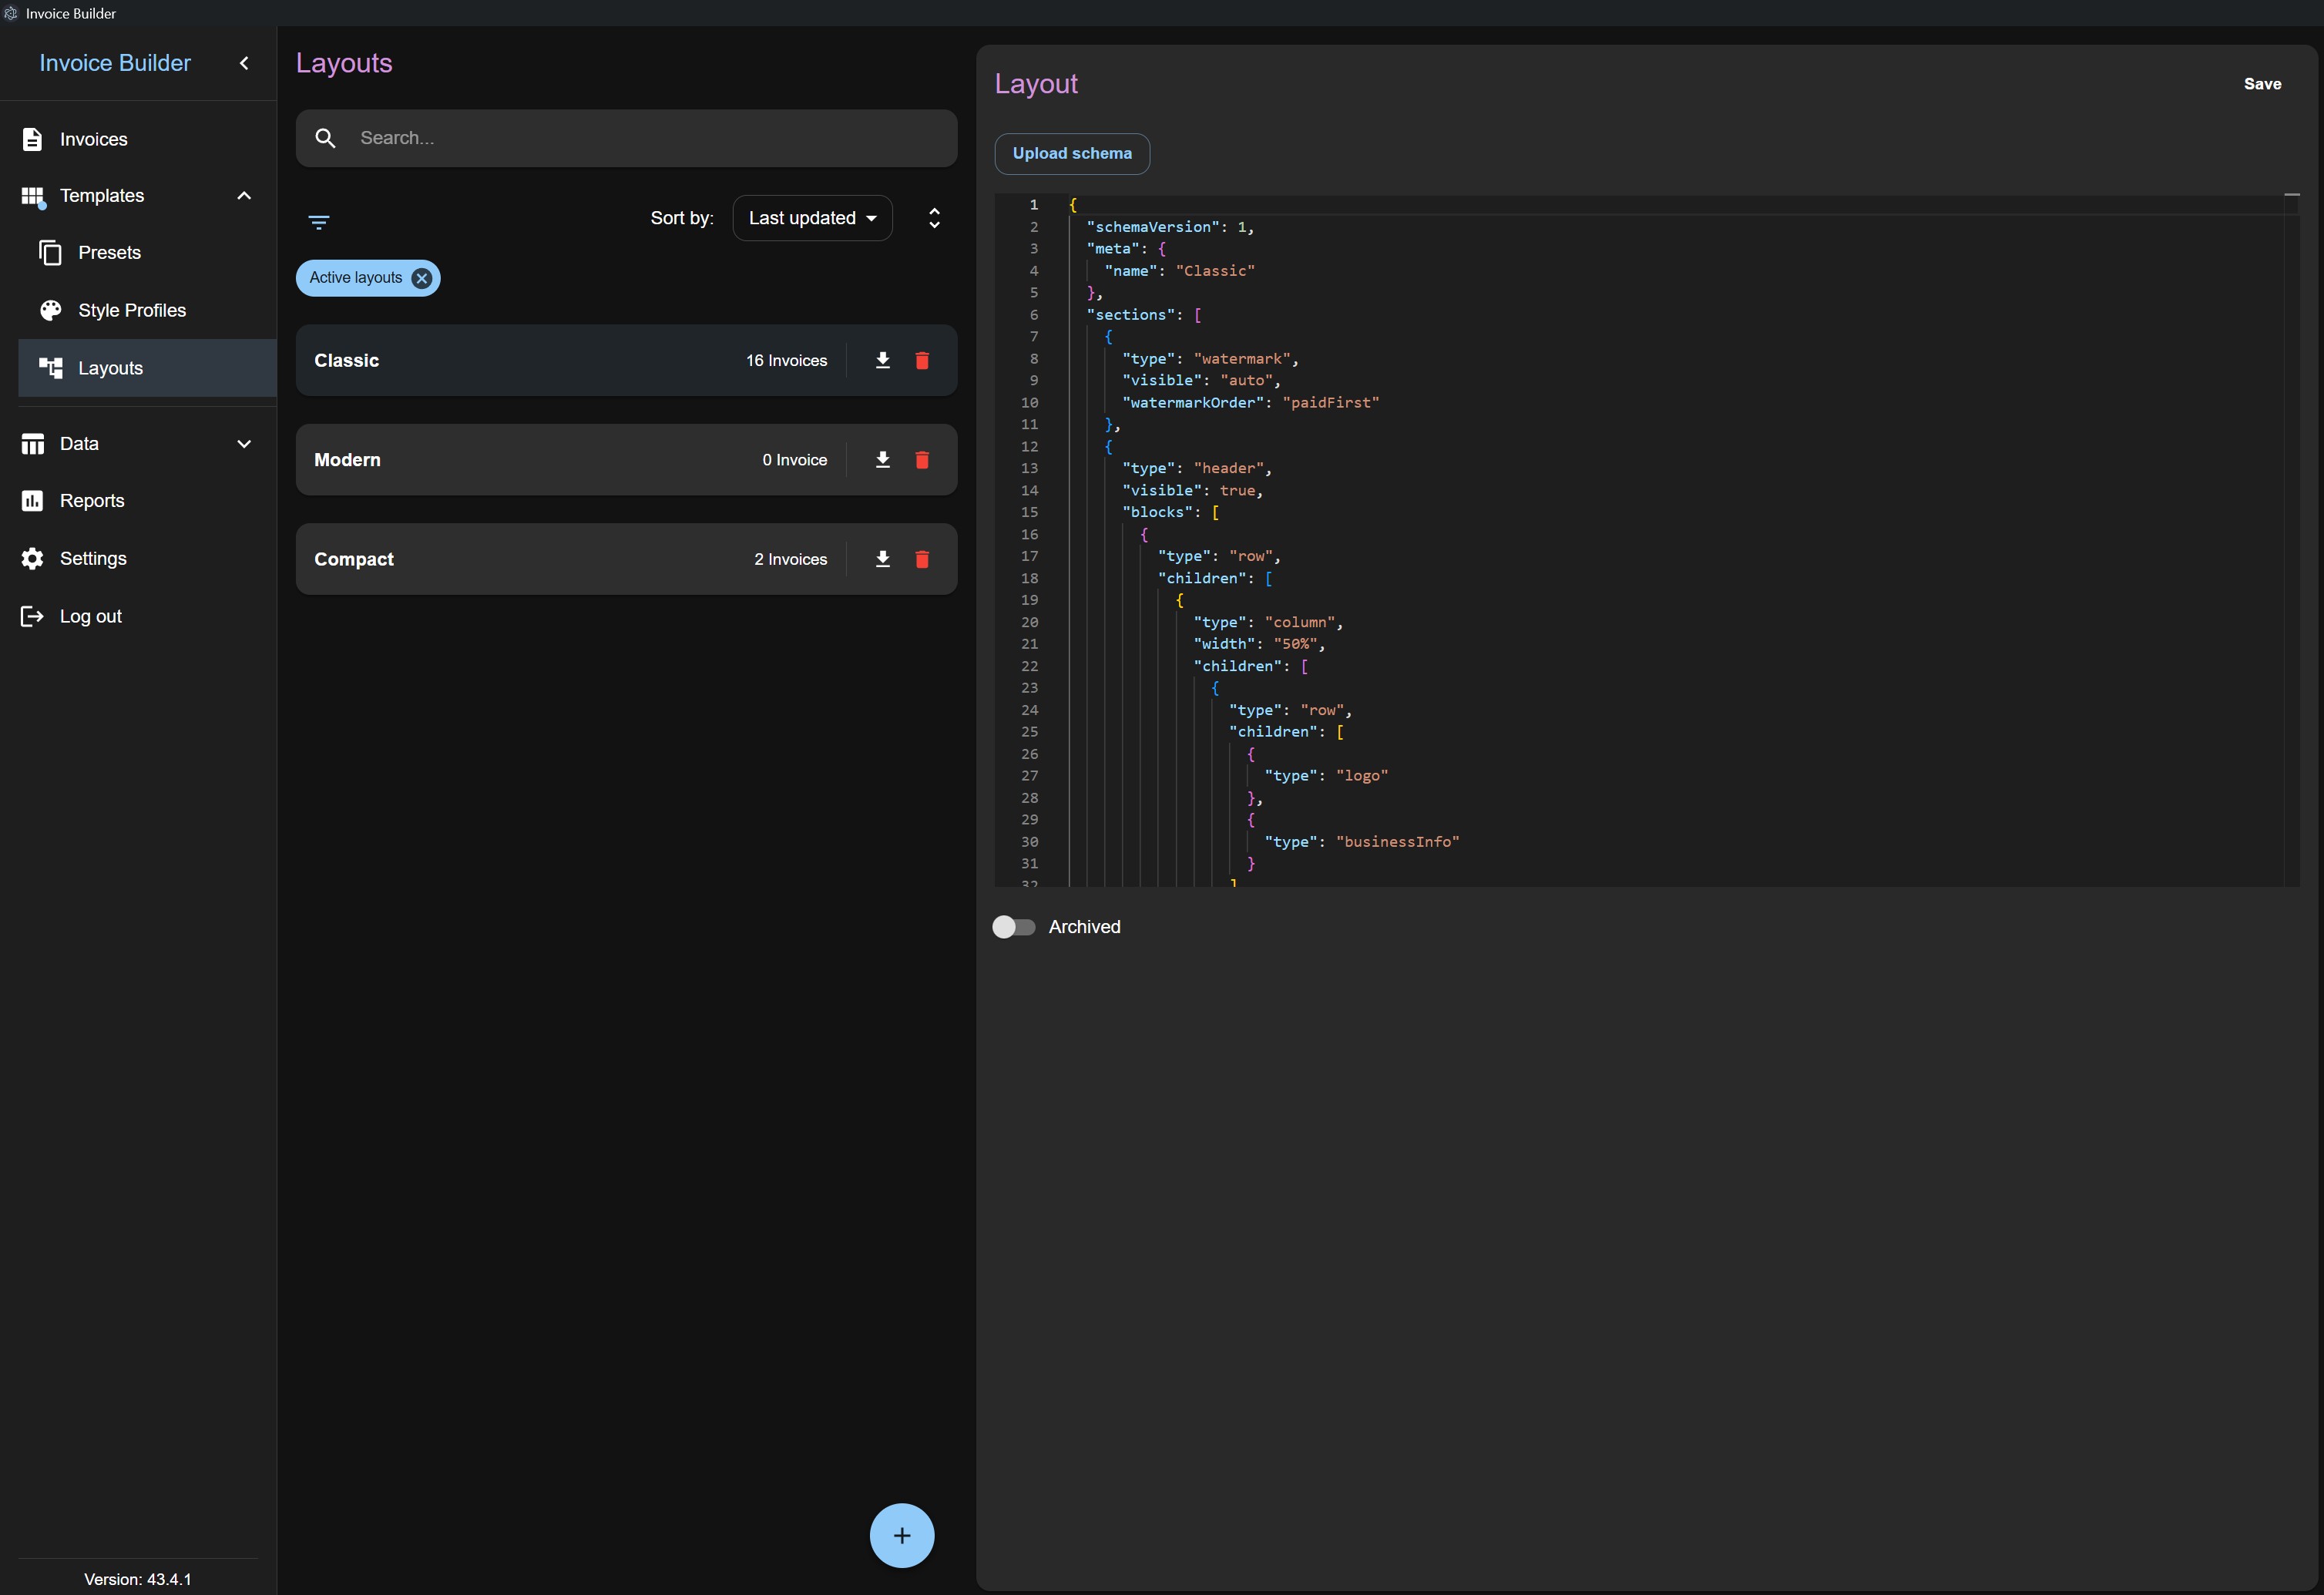
Task: Open the Style Profiles page
Action: [x=147, y=310]
